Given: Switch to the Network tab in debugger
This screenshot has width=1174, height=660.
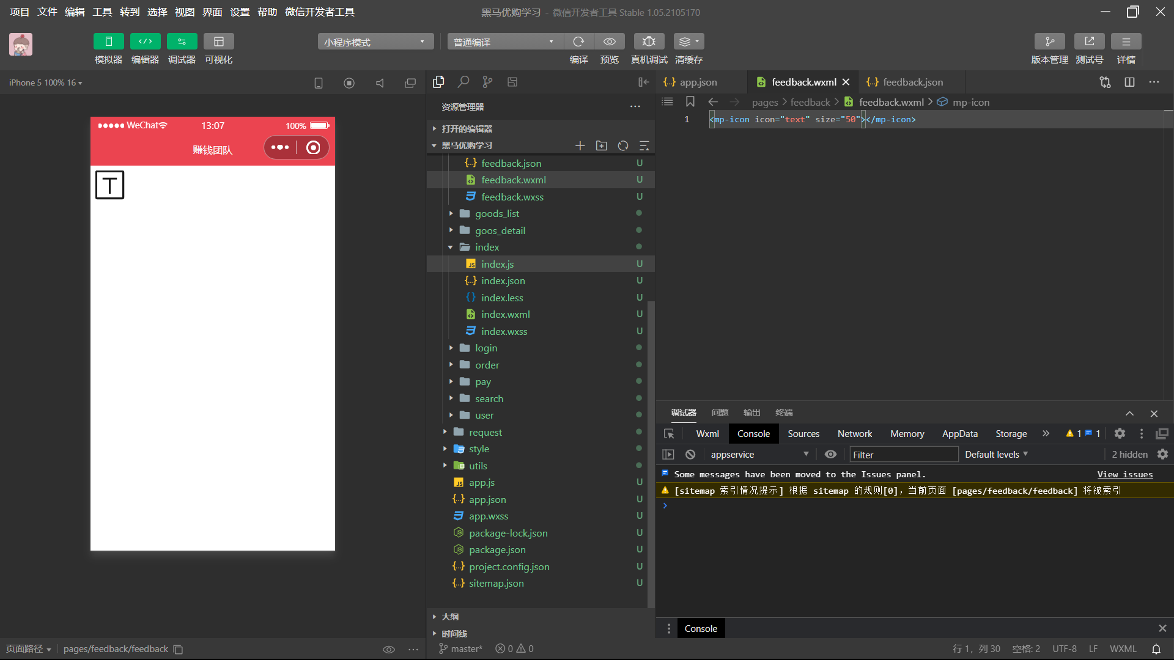Looking at the screenshot, I should click(x=854, y=434).
